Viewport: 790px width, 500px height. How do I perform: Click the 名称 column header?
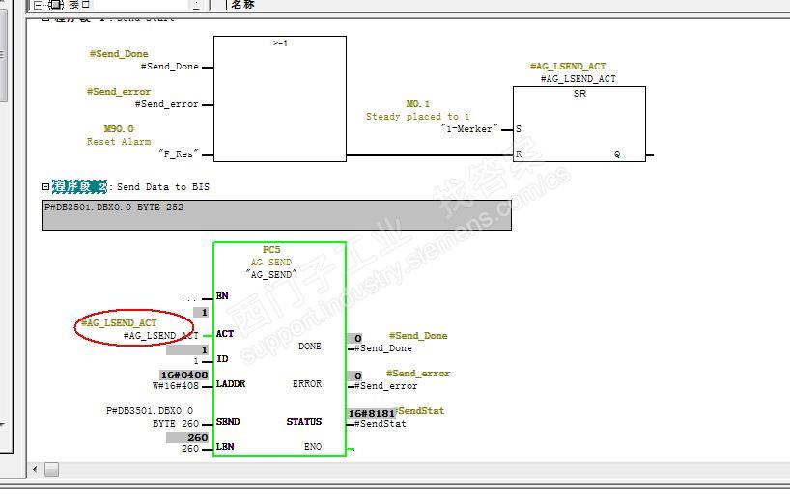242,5
